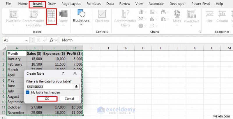
Task: Switch to the Page Layout tab
Action: (71, 4)
